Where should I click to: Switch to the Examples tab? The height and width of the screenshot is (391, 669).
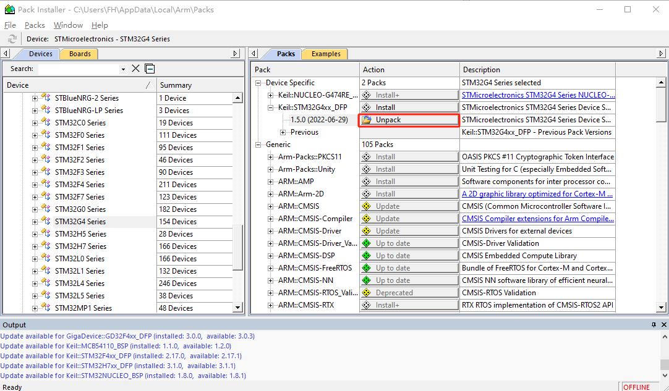click(x=326, y=54)
